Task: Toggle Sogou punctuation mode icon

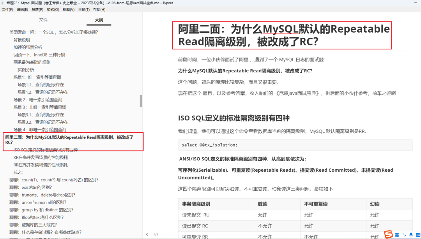Action: (404, 235)
